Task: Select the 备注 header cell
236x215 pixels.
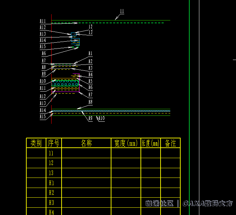Action: point(170,143)
